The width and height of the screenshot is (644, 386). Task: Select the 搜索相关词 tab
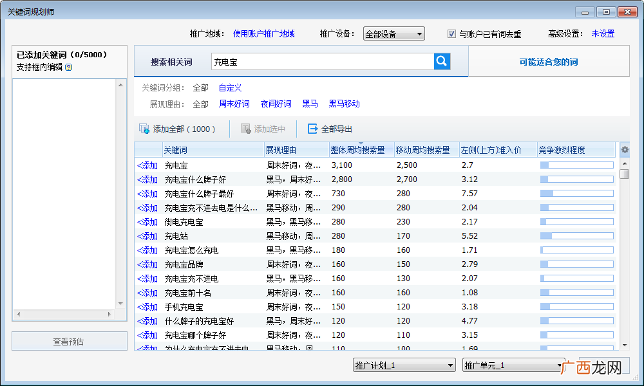(x=171, y=62)
